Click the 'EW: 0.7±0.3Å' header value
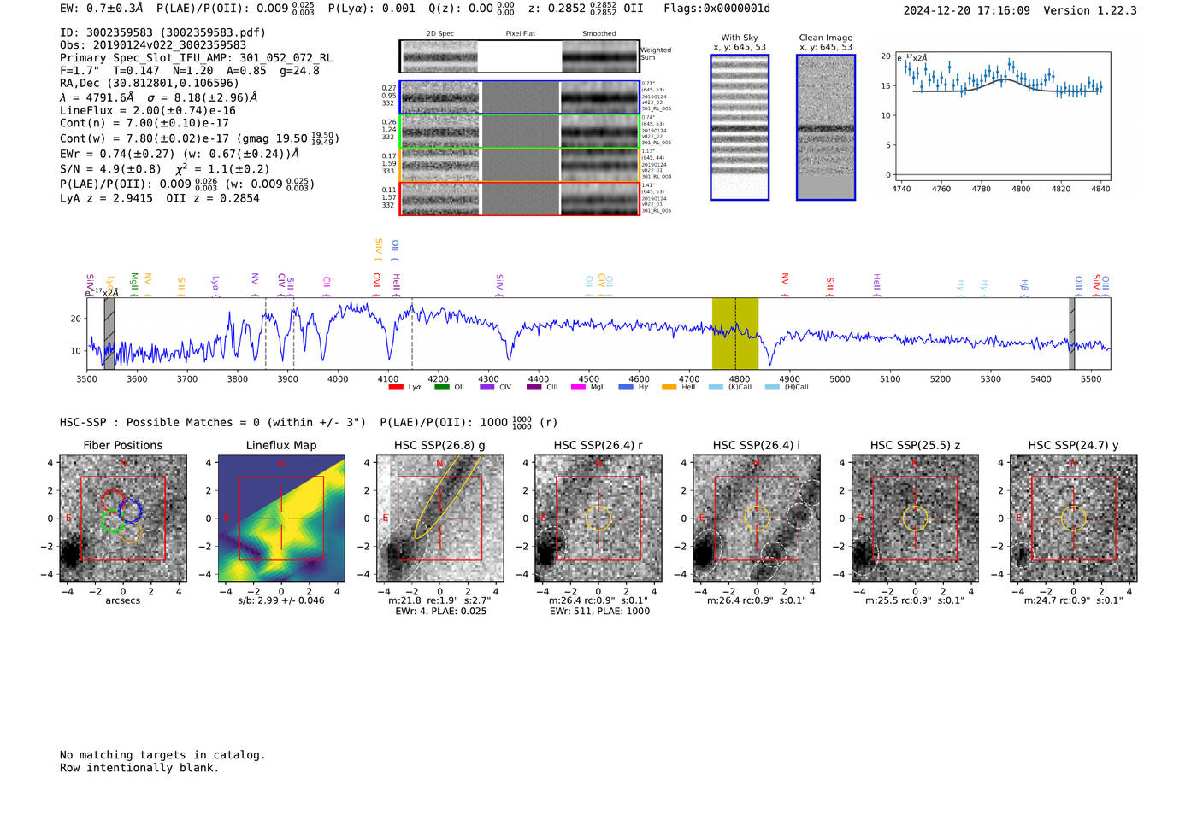 102,8
